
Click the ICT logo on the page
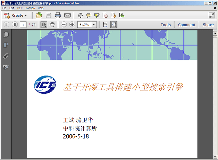pyautogui.click(x=45, y=84)
